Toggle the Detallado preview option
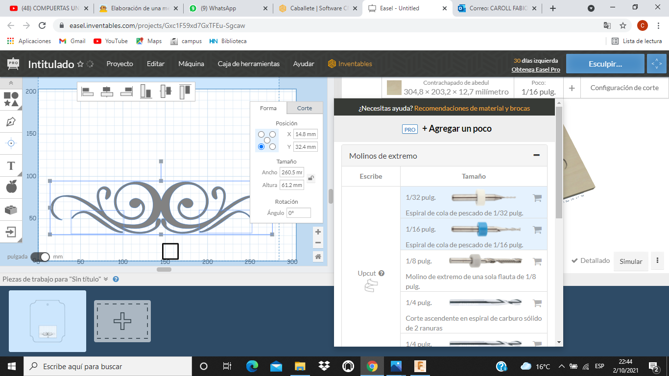Viewport: 669px width, 376px height. (x=591, y=261)
